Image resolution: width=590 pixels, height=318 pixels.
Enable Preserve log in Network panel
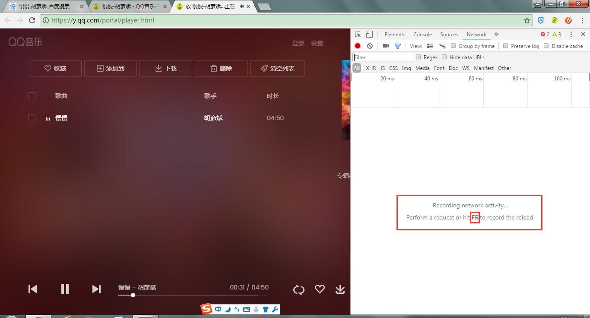pyautogui.click(x=505, y=46)
